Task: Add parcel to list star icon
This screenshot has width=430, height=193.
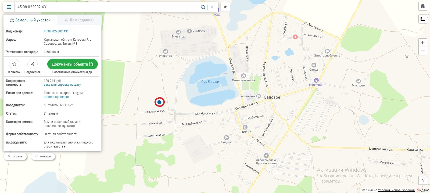Action: click(x=14, y=64)
